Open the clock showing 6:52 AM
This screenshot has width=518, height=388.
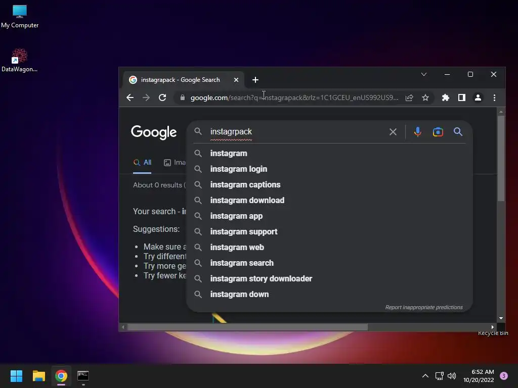tap(479, 376)
